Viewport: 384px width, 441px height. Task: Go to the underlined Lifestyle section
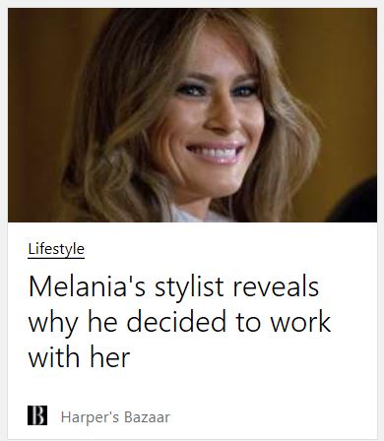pos(56,249)
